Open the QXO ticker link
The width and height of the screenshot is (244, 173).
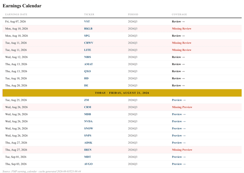coord(88,71)
